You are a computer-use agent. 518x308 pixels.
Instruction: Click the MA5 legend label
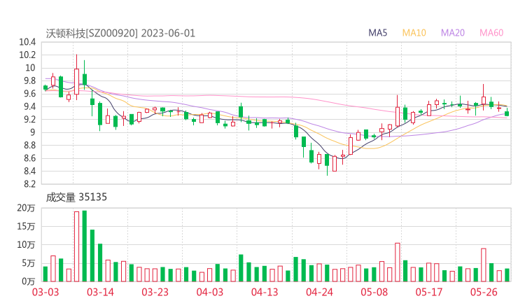pyautogui.click(x=377, y=33)
